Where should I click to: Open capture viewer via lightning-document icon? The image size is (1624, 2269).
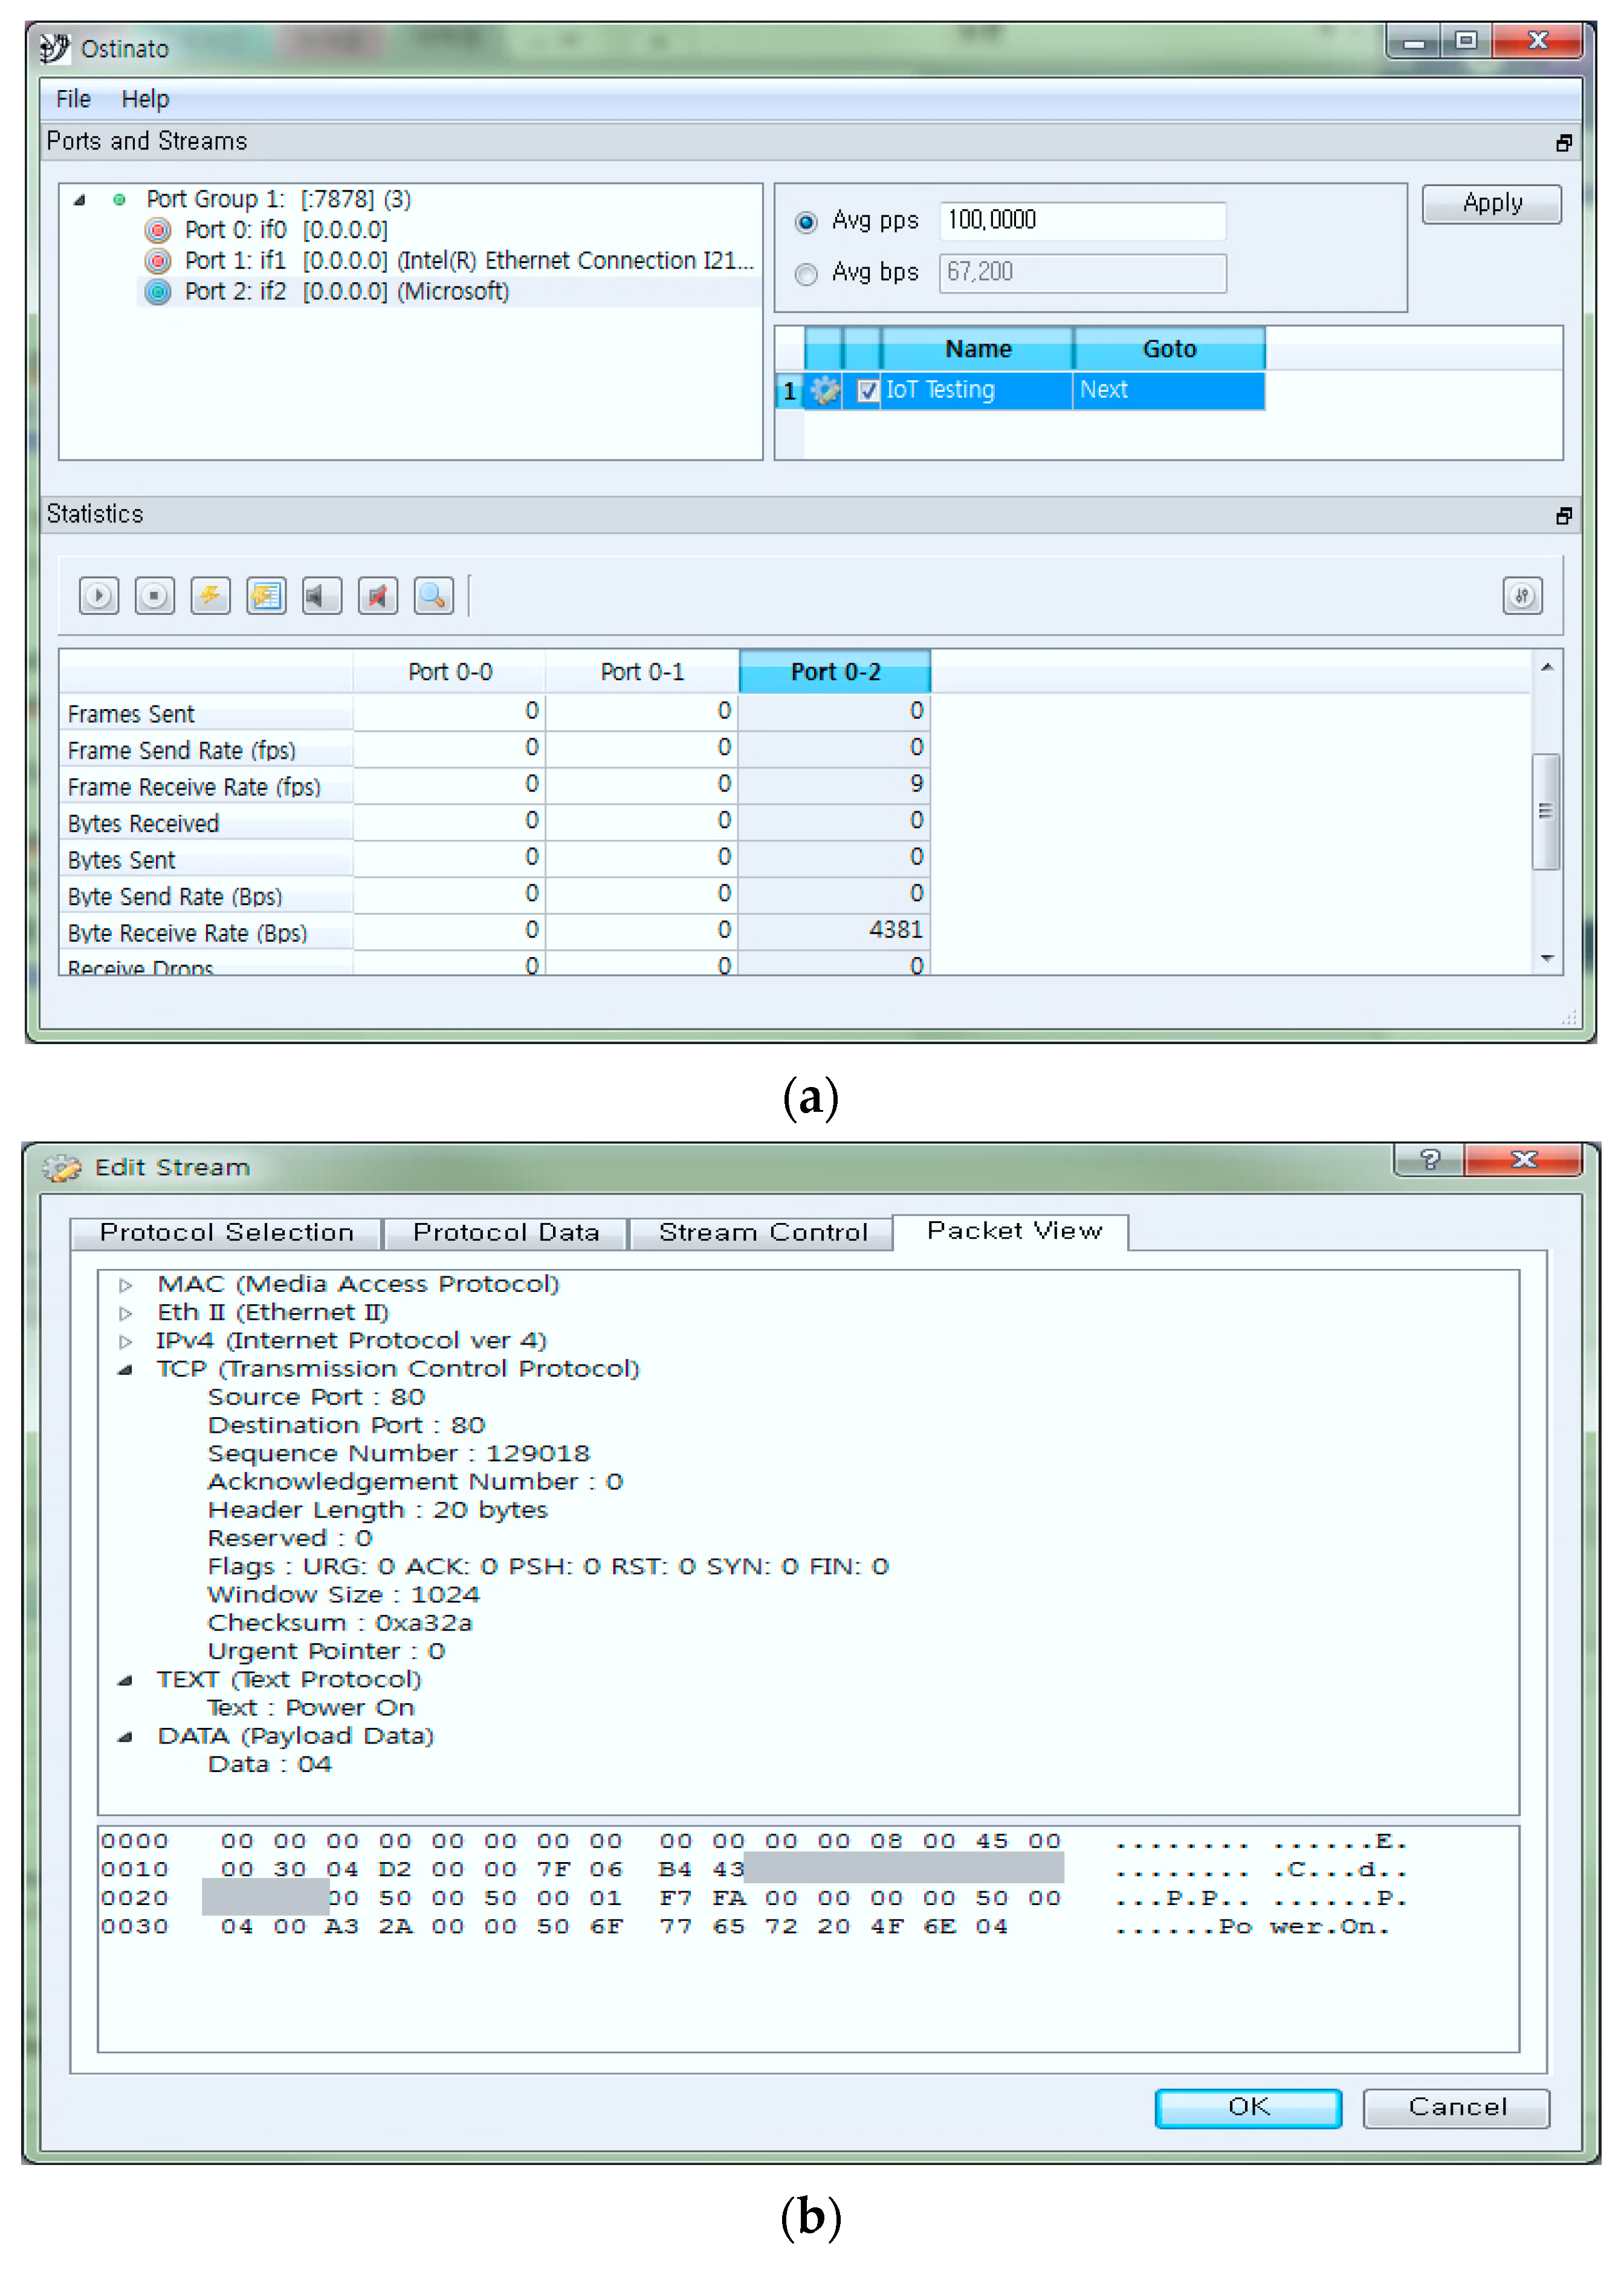[266, 596]
